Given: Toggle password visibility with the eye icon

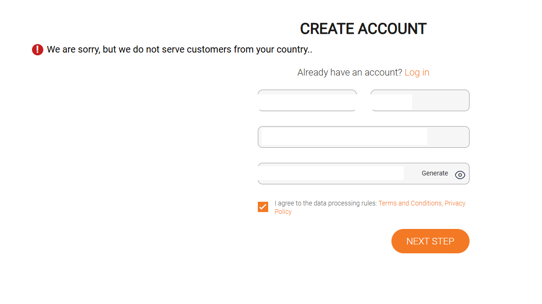Looking at the screenshot, I should point(460,175).
